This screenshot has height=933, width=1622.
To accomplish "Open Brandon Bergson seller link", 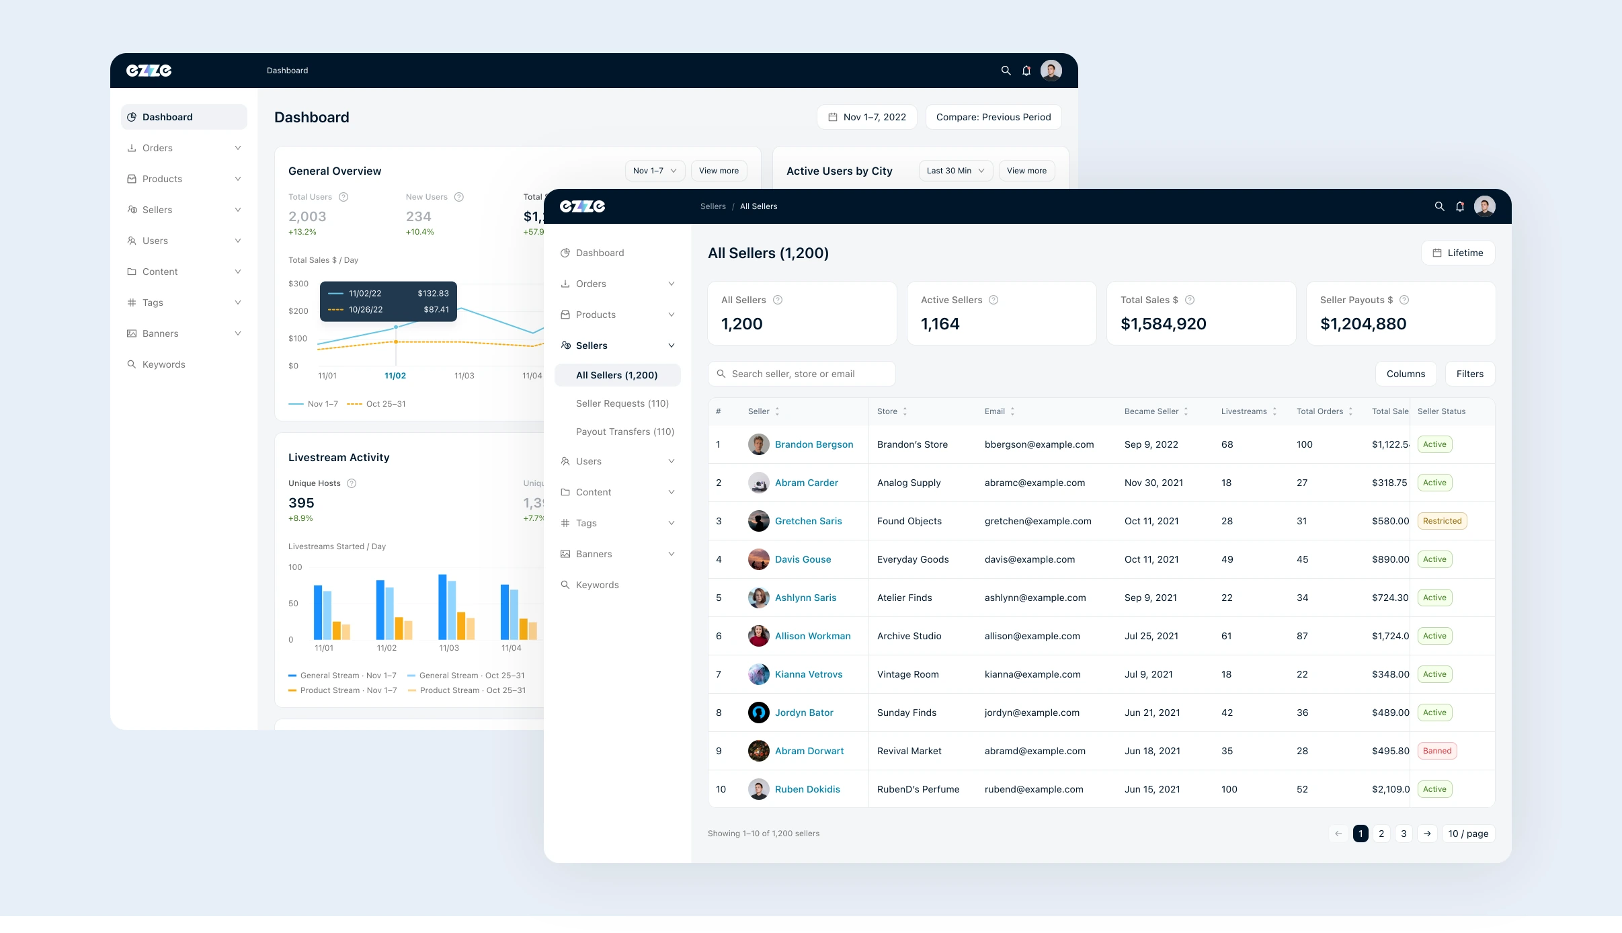I will (x=814, y=444).
